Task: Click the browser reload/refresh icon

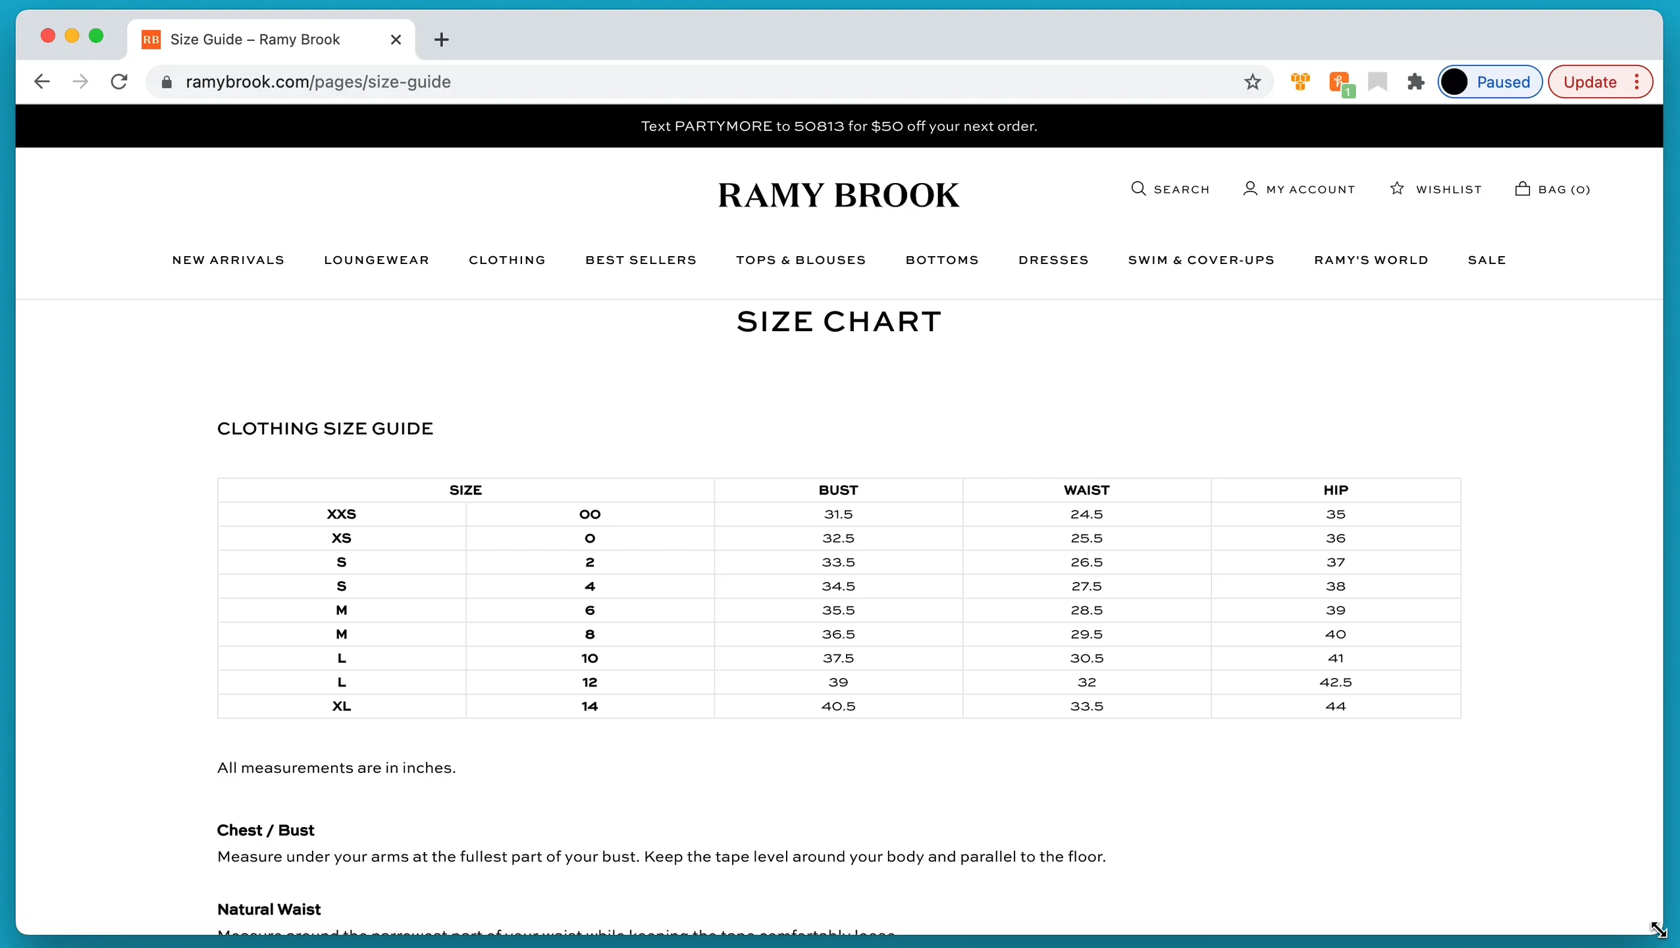Action: [119, 82]
